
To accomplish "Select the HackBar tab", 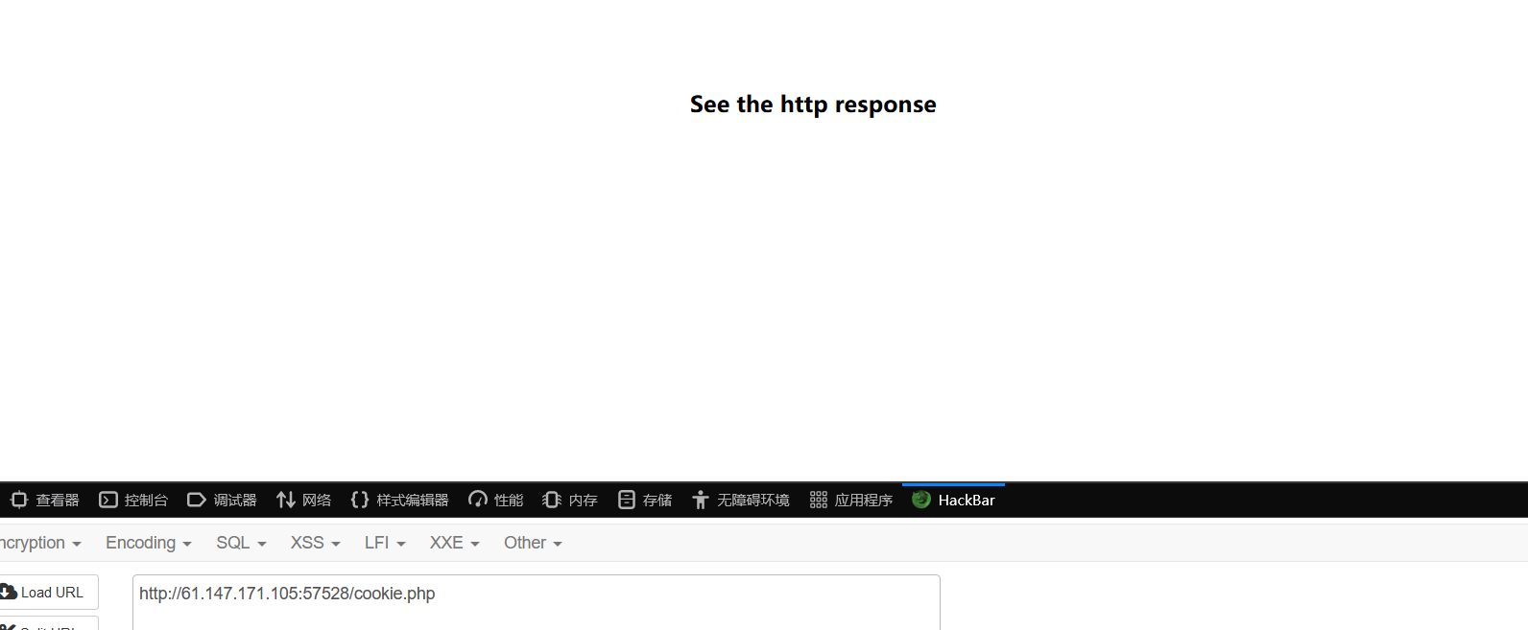I will (953, 501).
